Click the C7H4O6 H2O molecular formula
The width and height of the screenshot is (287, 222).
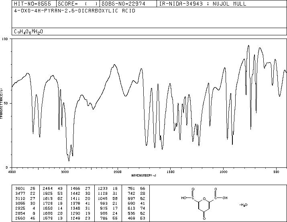click(28, 32)
